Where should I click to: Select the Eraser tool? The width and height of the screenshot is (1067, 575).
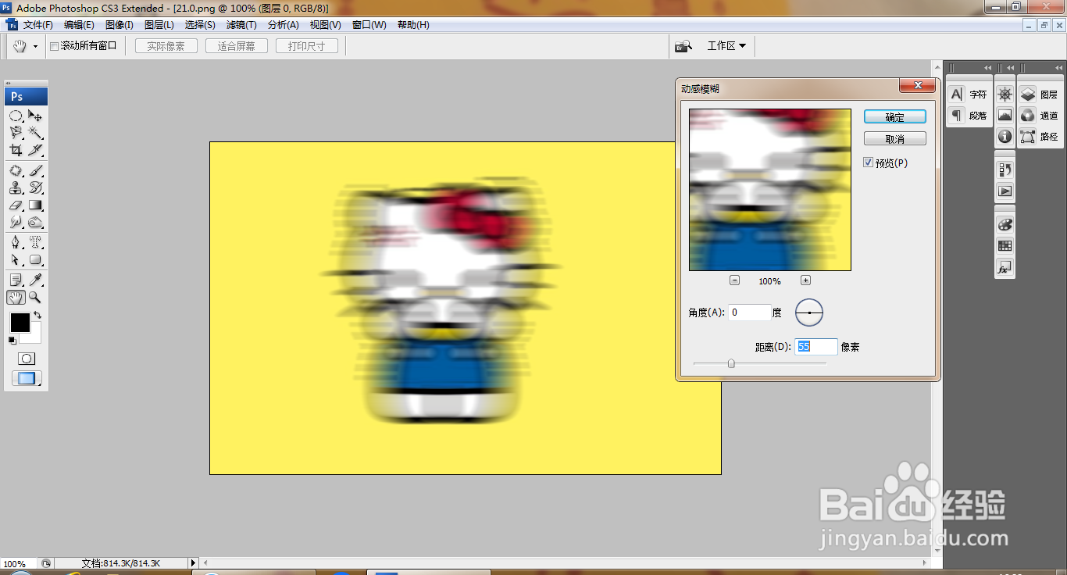pos(16,205)
